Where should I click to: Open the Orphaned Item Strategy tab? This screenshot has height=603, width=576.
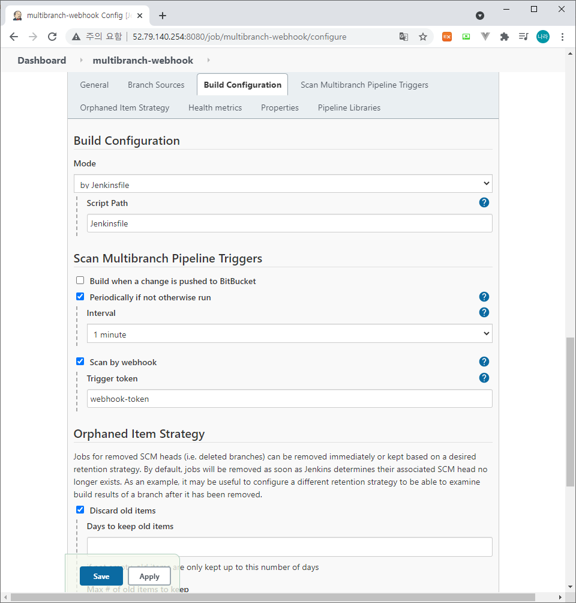tap(124, 108)
